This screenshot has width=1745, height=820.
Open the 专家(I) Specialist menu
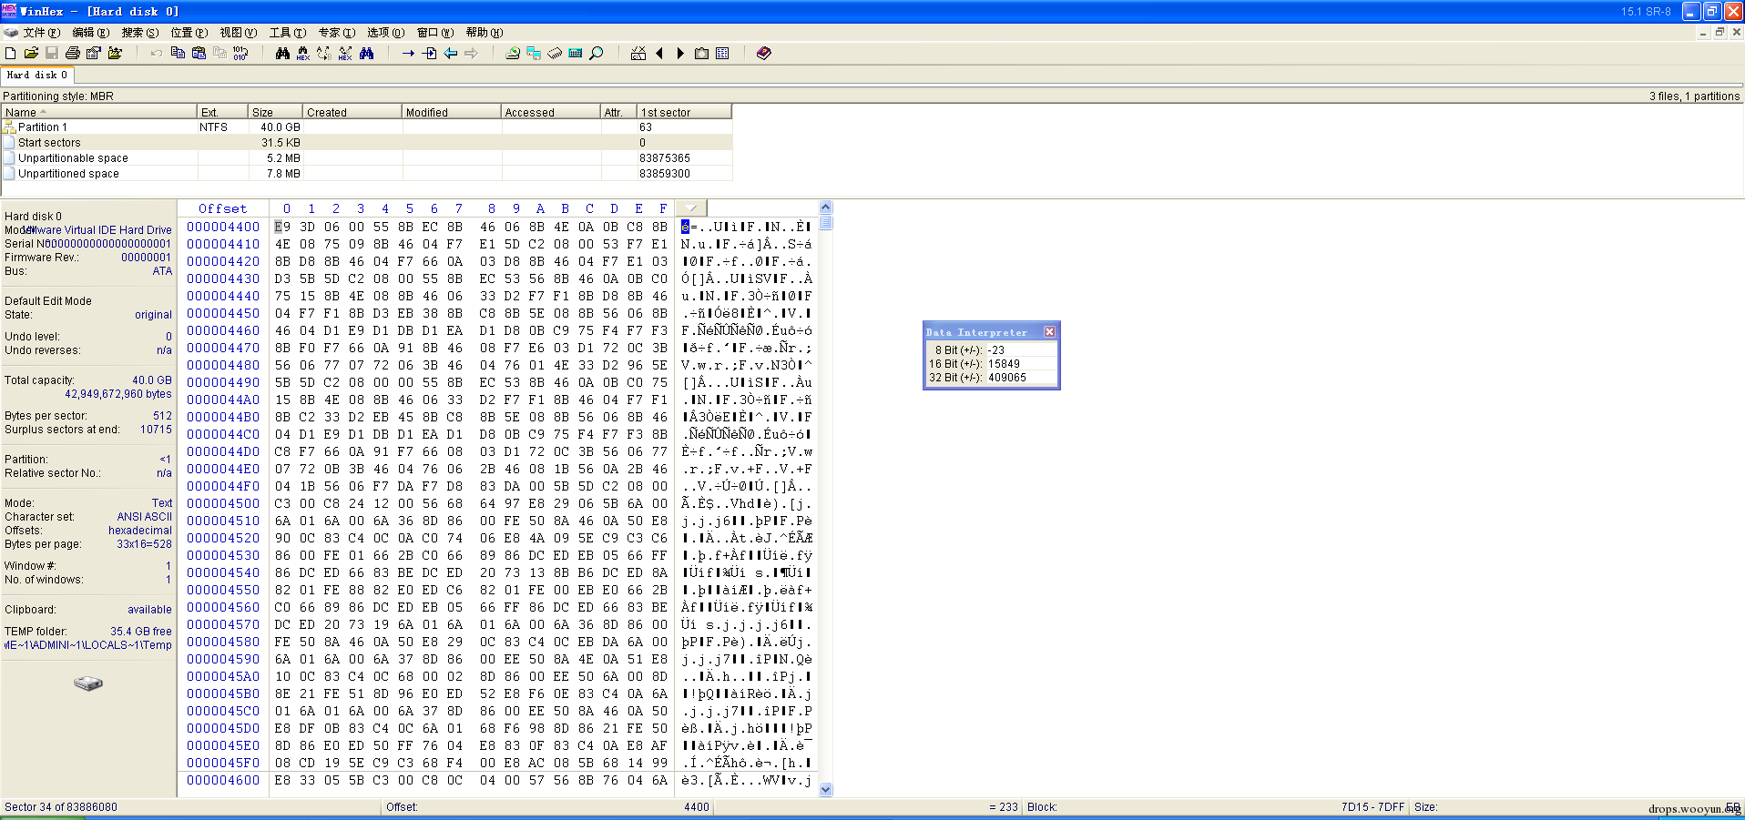tap(337, 33)
